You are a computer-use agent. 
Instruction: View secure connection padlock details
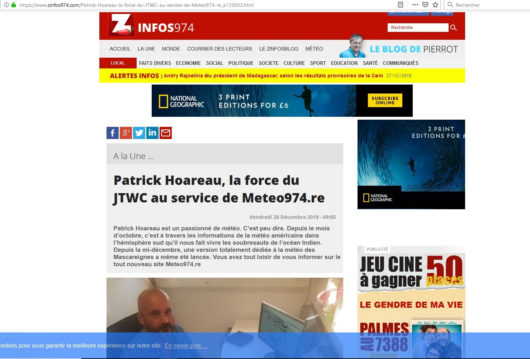tap(14, 5)
